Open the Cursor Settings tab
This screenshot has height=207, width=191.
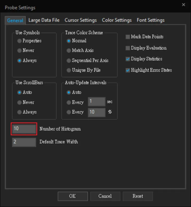click(x=81, y=20)
